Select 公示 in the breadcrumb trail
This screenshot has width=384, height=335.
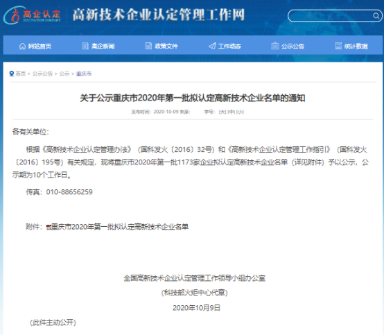pos(64,74)
